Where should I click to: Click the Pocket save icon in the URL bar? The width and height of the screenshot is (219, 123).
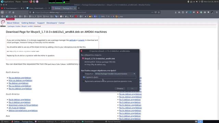156,12
